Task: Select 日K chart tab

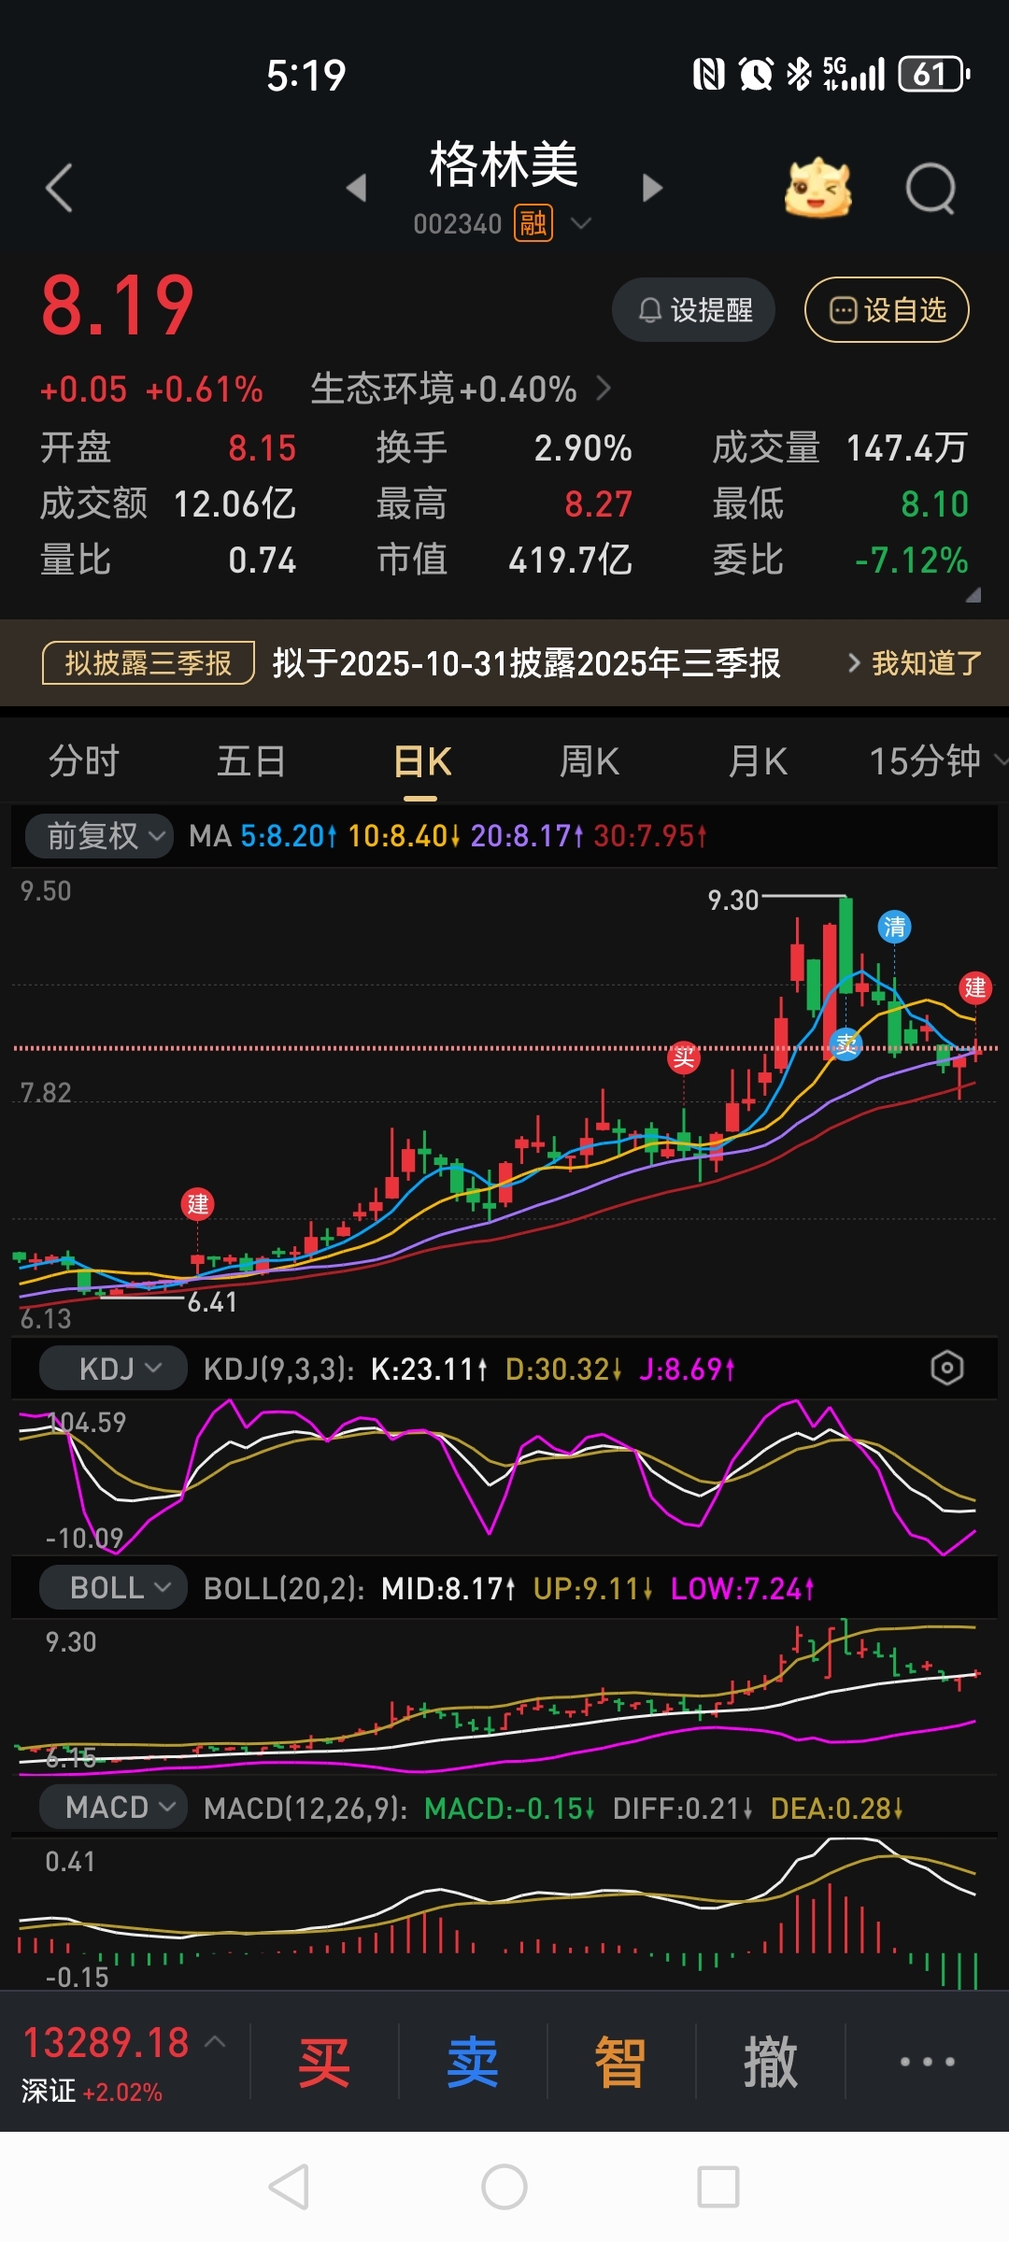Action: pos(421,761)
